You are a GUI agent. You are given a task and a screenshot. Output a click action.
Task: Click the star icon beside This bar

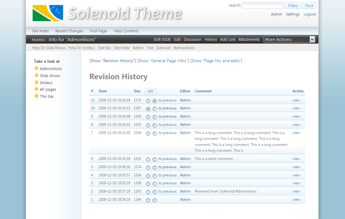36,96
